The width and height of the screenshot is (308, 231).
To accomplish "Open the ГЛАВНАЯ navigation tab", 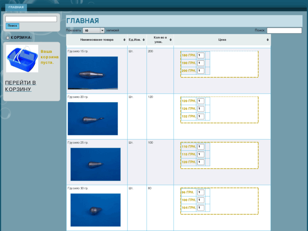I will 16,7.
